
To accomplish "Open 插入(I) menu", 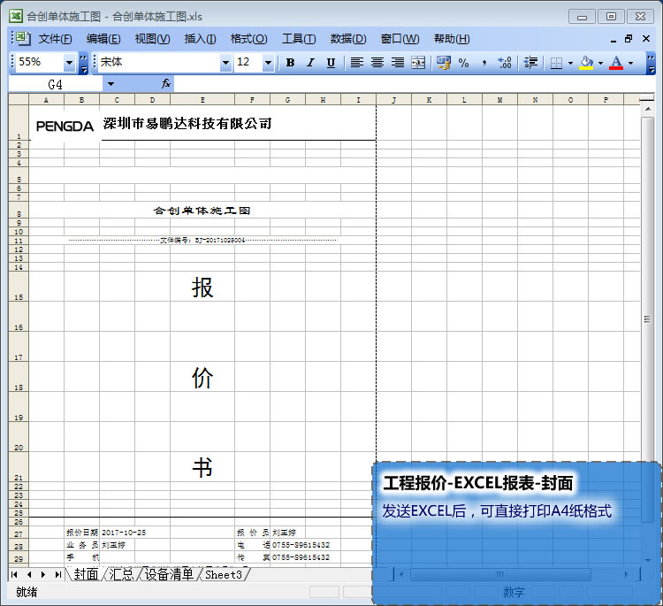I will coord(200,39).
